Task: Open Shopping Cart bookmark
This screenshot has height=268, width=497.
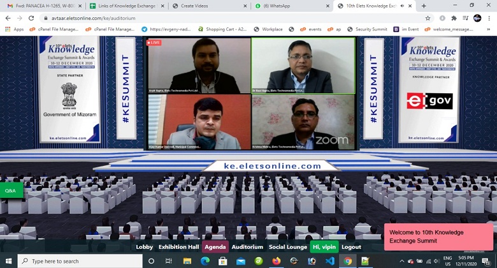Action: [x=222, y=29]
